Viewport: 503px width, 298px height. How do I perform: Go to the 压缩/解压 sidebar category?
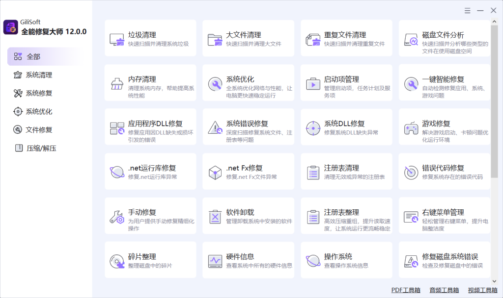pos(41,148)
